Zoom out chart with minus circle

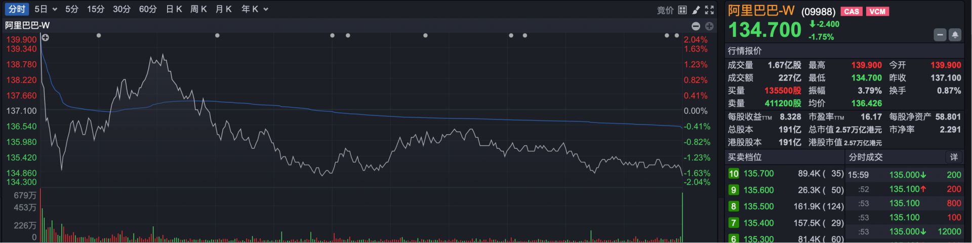tap(696, 26)
